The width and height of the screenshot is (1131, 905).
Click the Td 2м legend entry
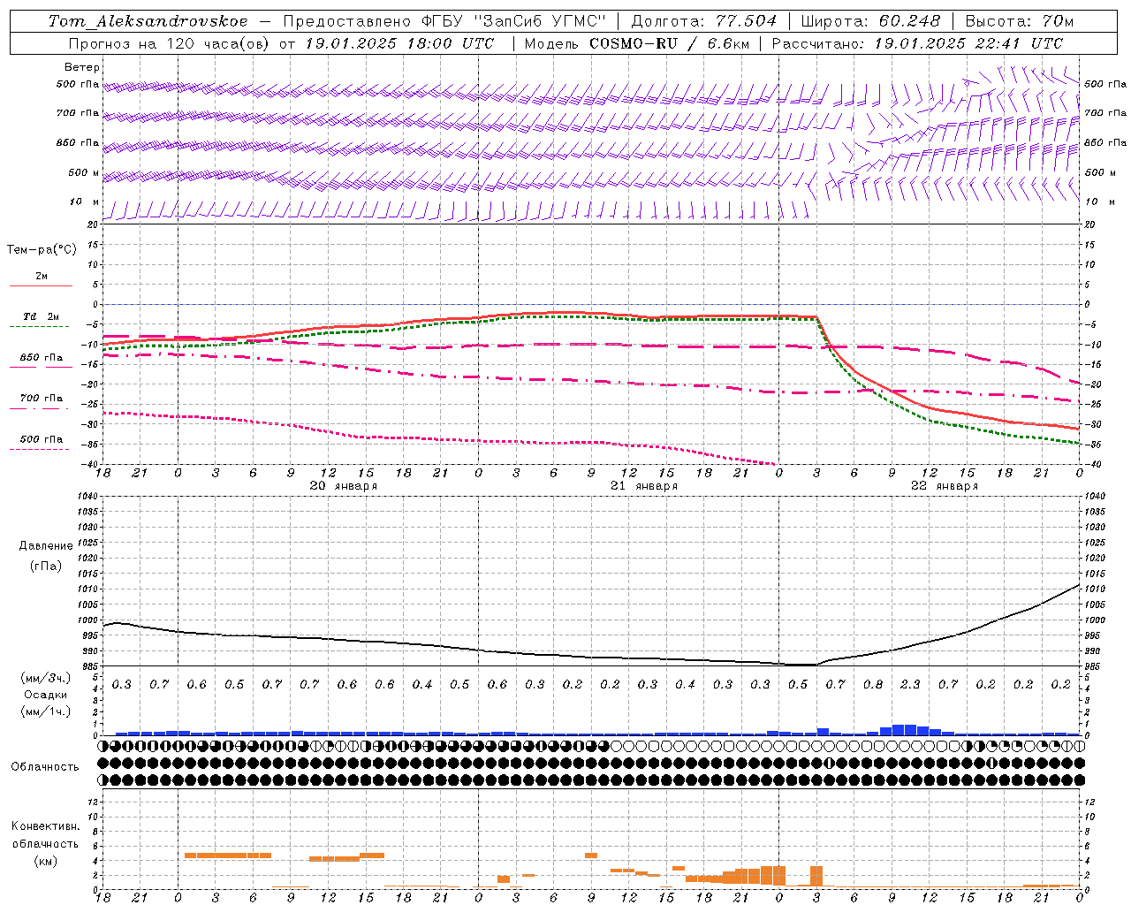pos(42,316)
